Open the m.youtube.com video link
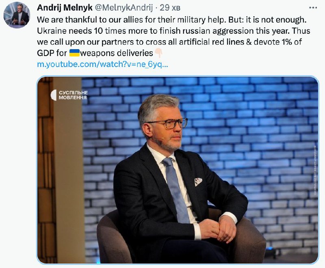 102,64
